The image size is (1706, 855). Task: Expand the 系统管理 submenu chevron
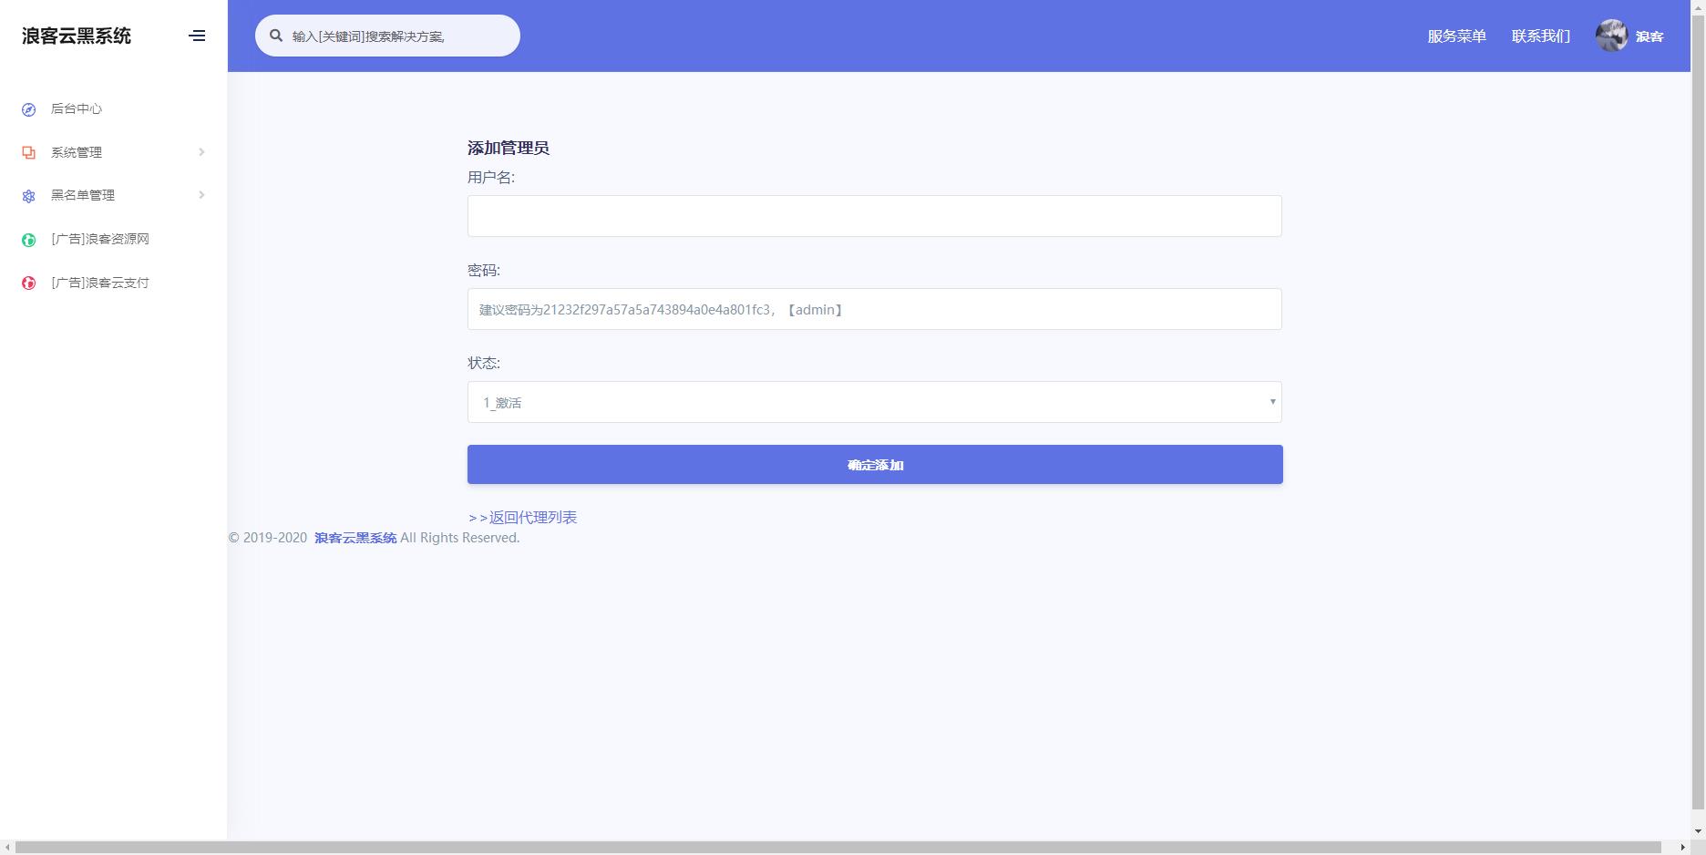coord(201,152)
